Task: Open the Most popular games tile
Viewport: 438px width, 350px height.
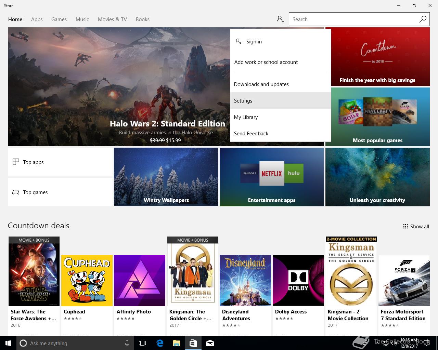Action: (x=377, y=117)
